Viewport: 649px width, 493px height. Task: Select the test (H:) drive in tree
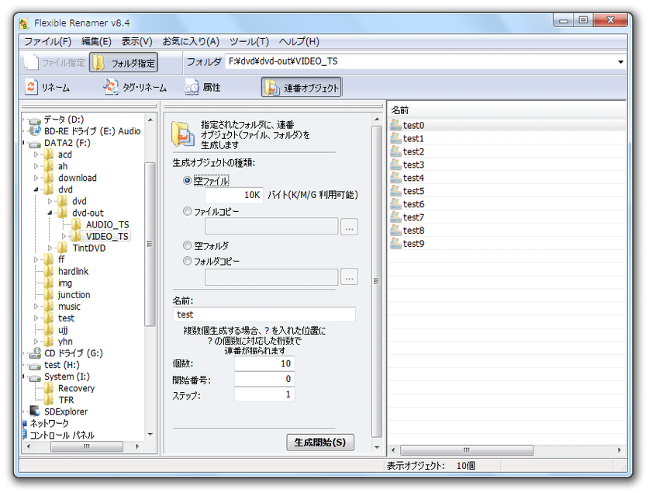pos(62,365)
